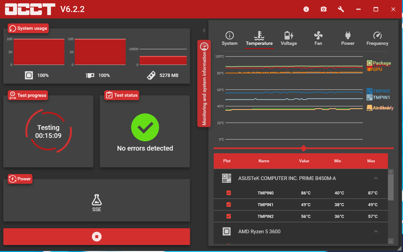Open the Power monitoring tab
The image size is (403, 252).
(348, 39)
